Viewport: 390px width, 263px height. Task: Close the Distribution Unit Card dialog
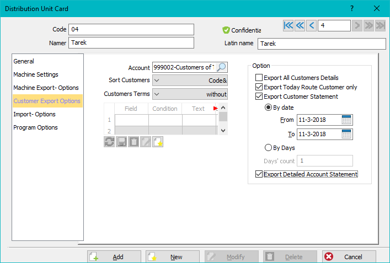(377, 8)
